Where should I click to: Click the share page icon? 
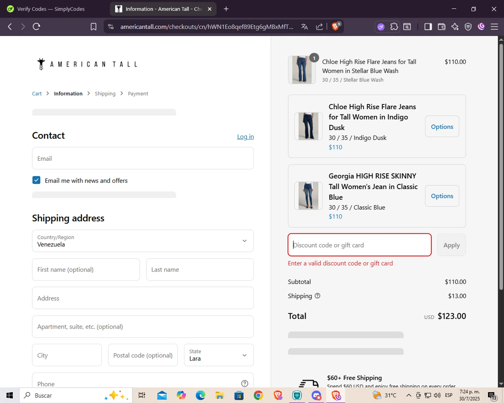pyautogui.click(x=320, y=27)
